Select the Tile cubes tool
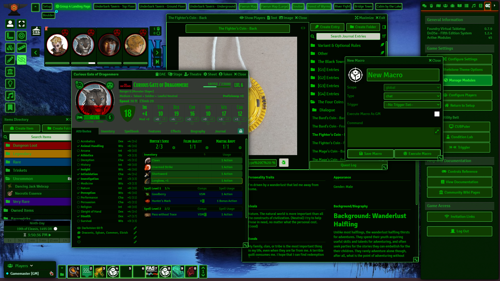The image size is (500, 281). point(10,48)
